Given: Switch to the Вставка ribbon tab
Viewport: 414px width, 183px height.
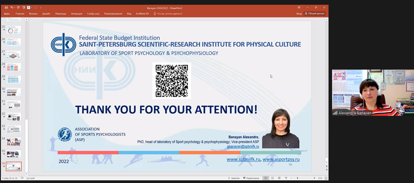Looking at the screenshot, I should 33,14.
